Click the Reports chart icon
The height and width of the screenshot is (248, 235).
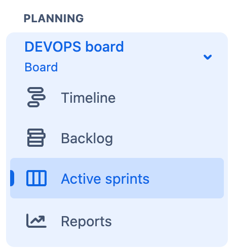point(36,221)
